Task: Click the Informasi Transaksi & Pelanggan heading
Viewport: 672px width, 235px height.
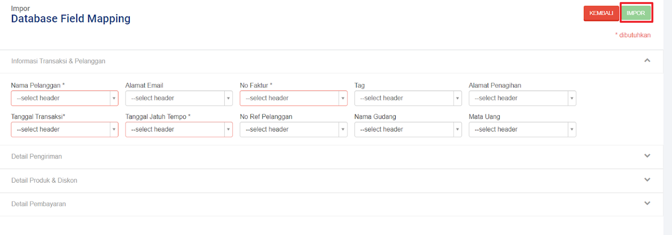Action: (58, 61)
